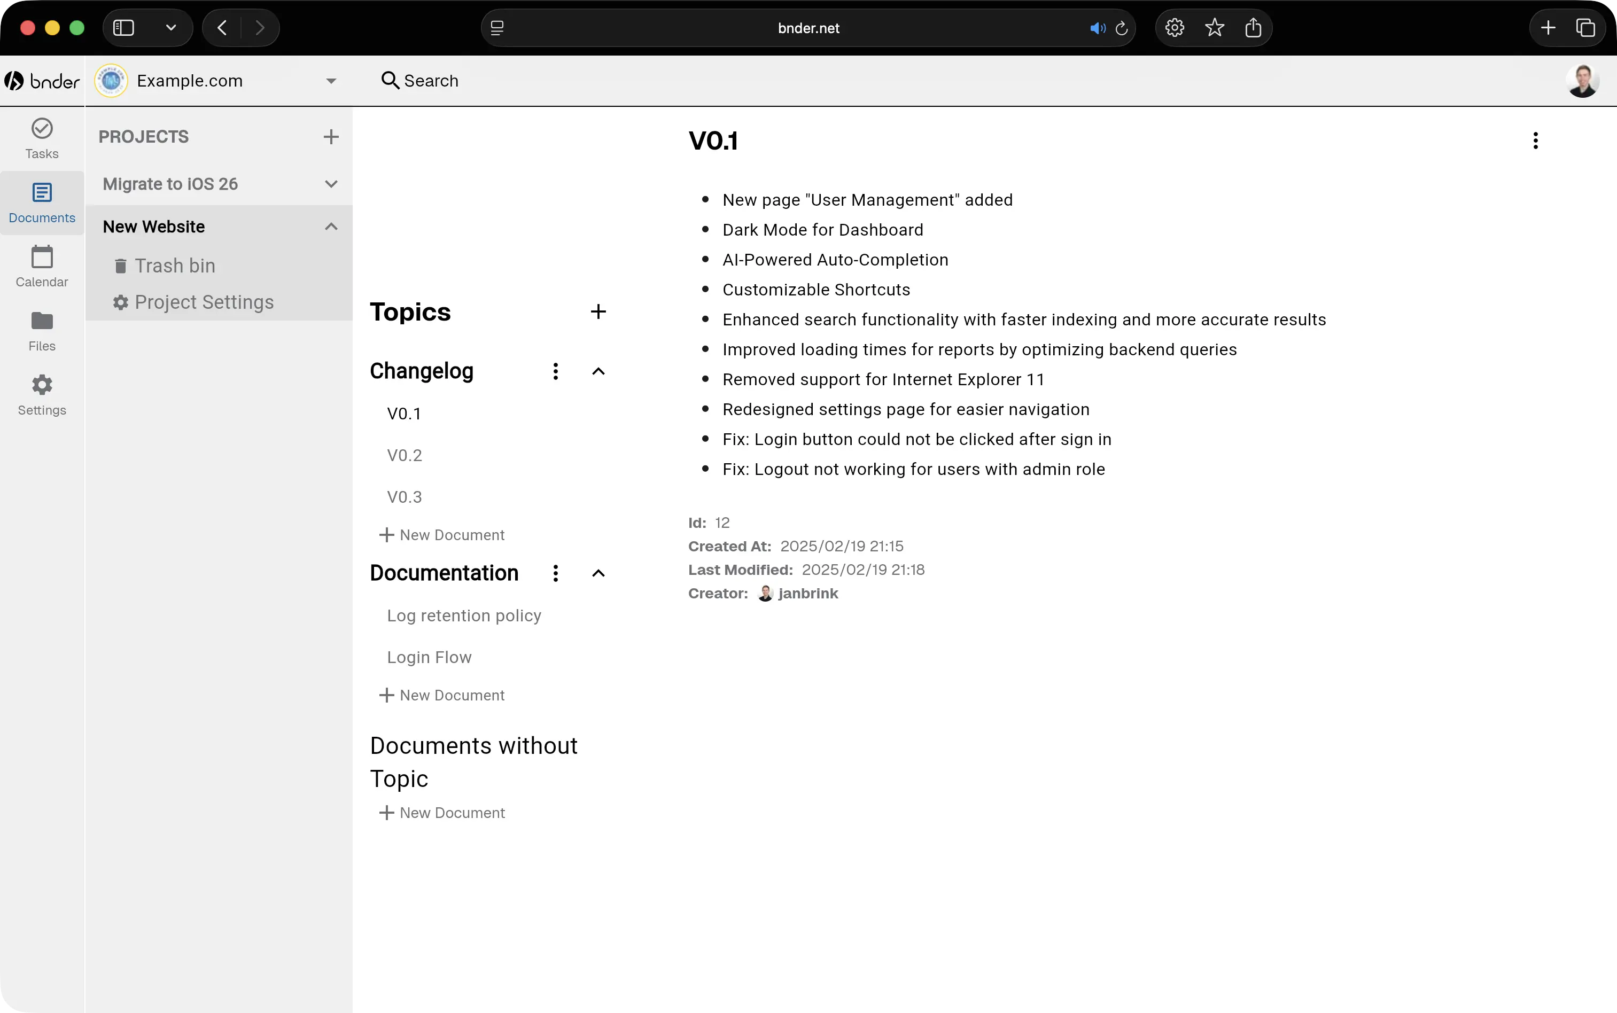Open the Changelog three-dot menu
The image size is (1617, 1013).
click(556, 371)
